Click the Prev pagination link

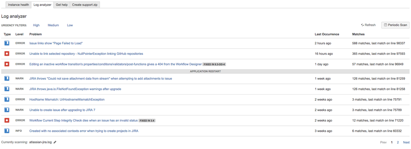click(383, 142)
